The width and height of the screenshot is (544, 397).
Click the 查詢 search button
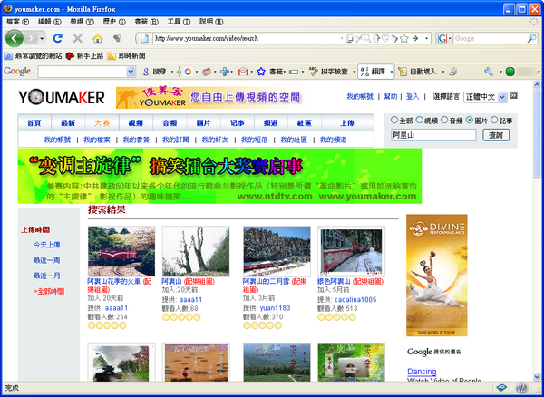click(496, 135)
